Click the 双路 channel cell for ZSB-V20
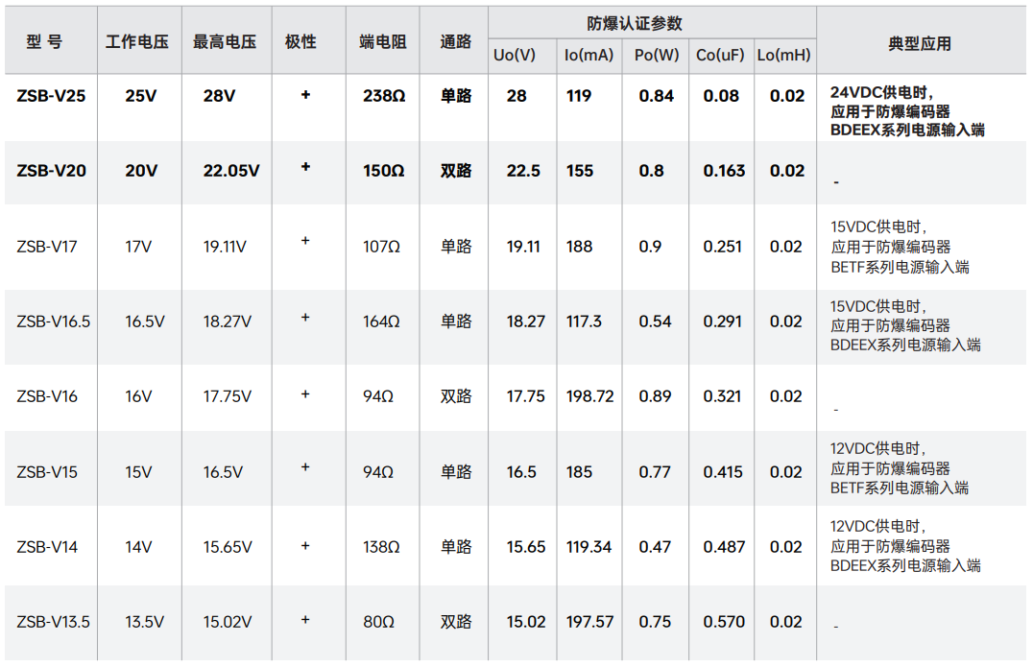1033x667 pixels. tap(456, 171)
